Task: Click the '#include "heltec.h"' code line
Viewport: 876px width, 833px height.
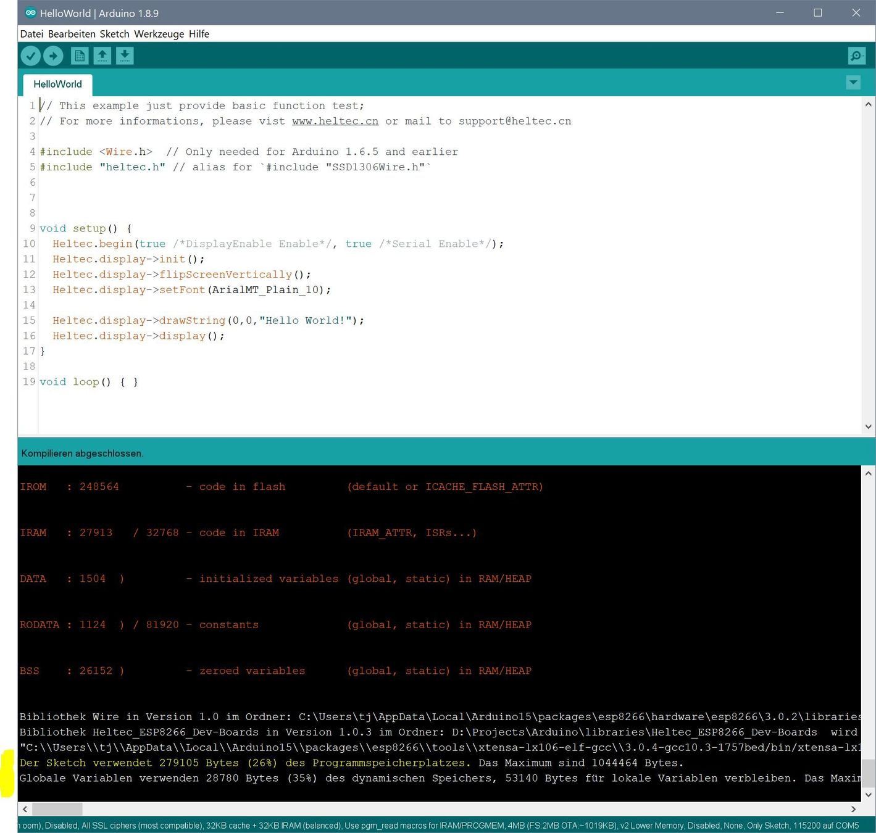Action: (235, 167)
